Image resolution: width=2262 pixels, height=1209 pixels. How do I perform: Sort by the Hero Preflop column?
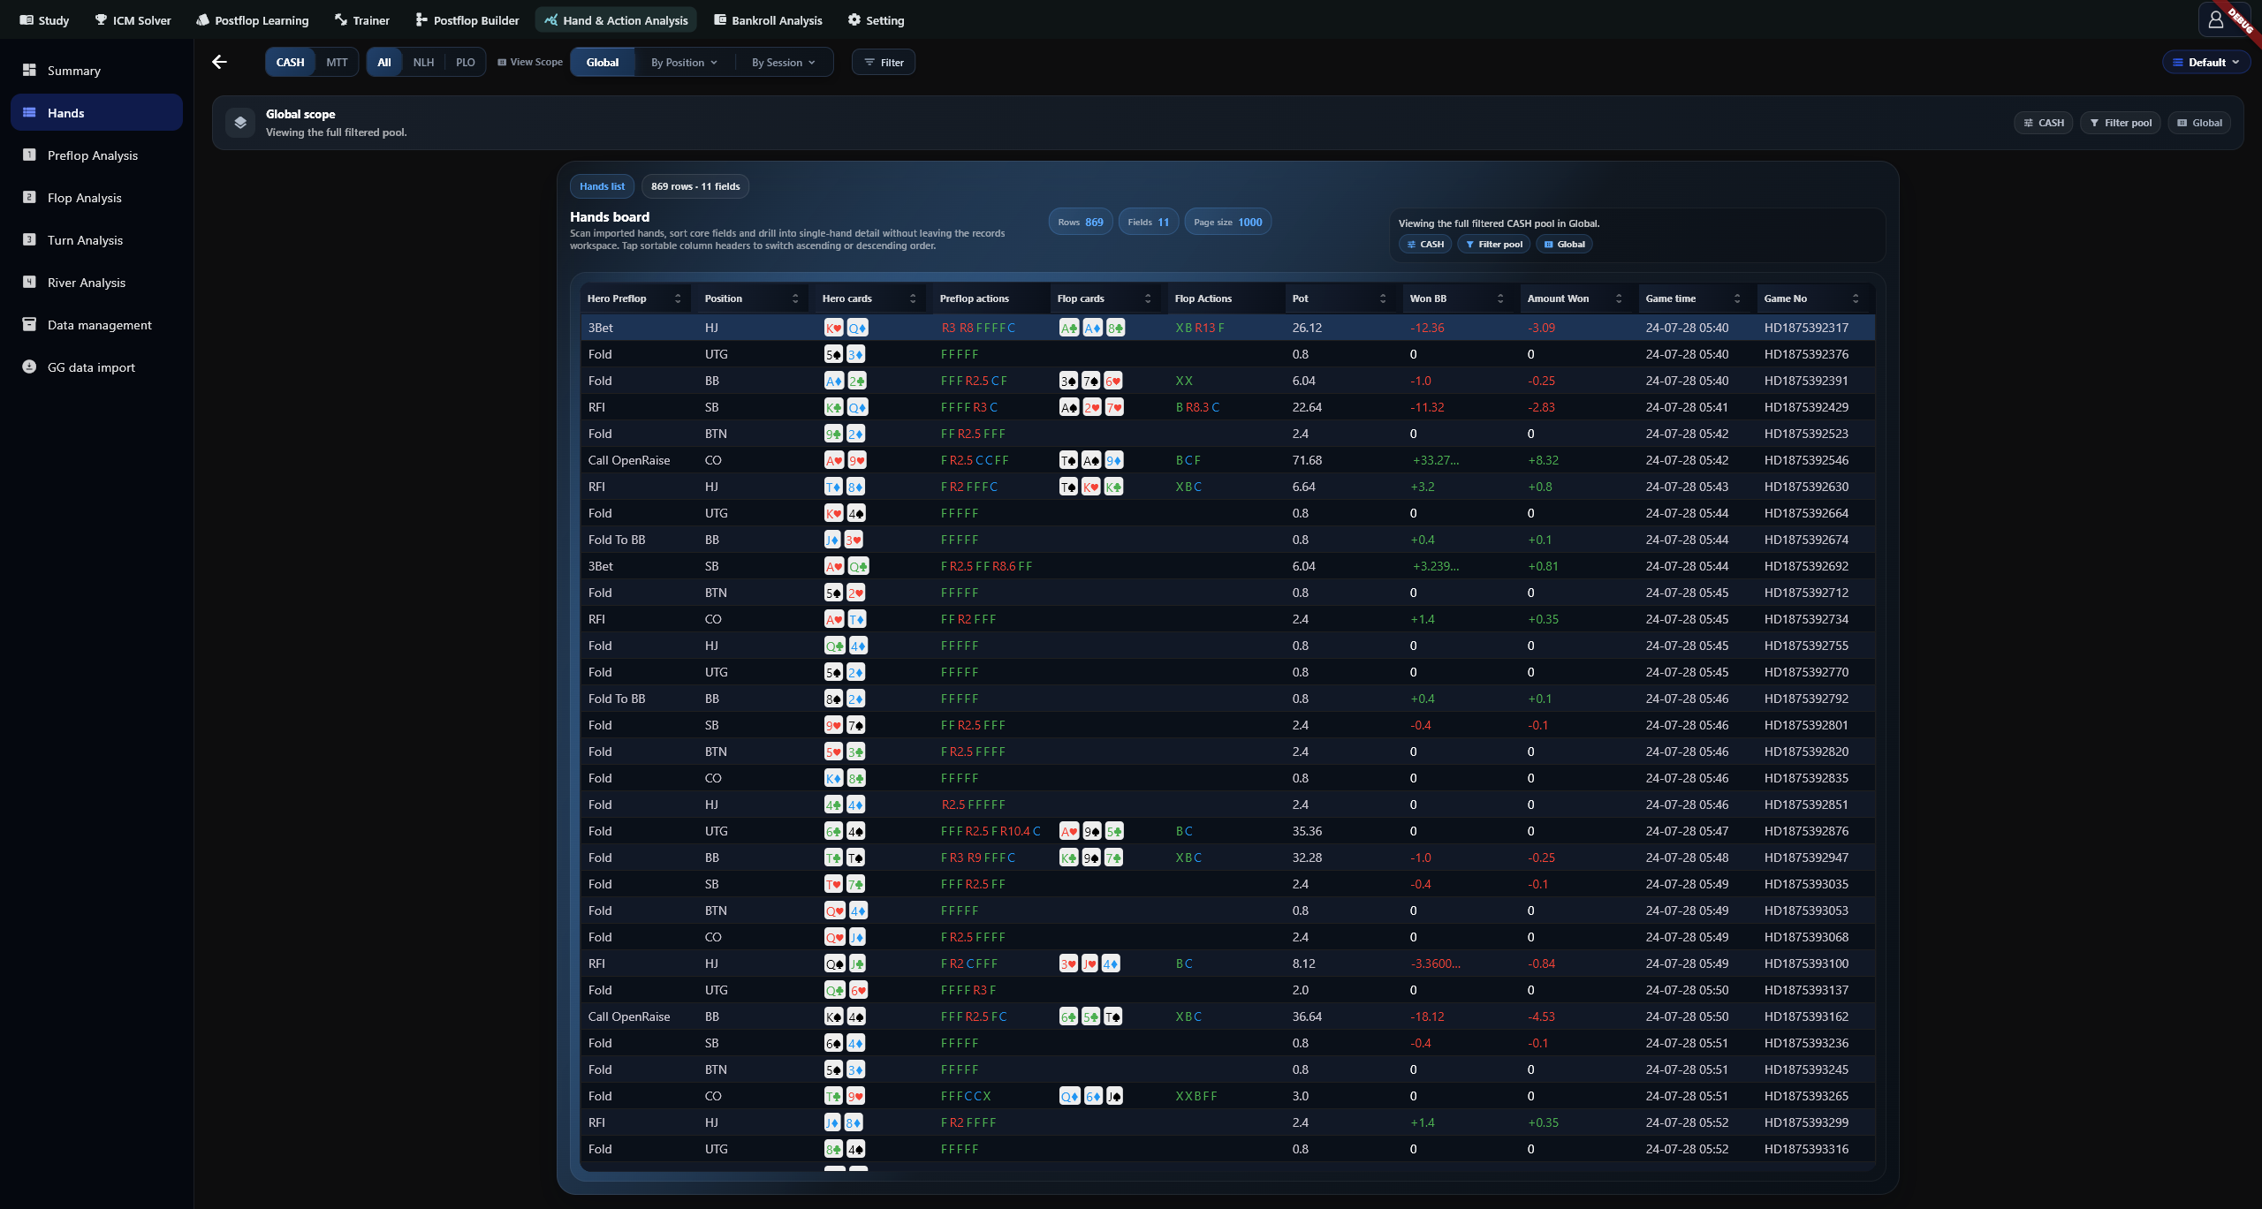(x=634, y=298)
